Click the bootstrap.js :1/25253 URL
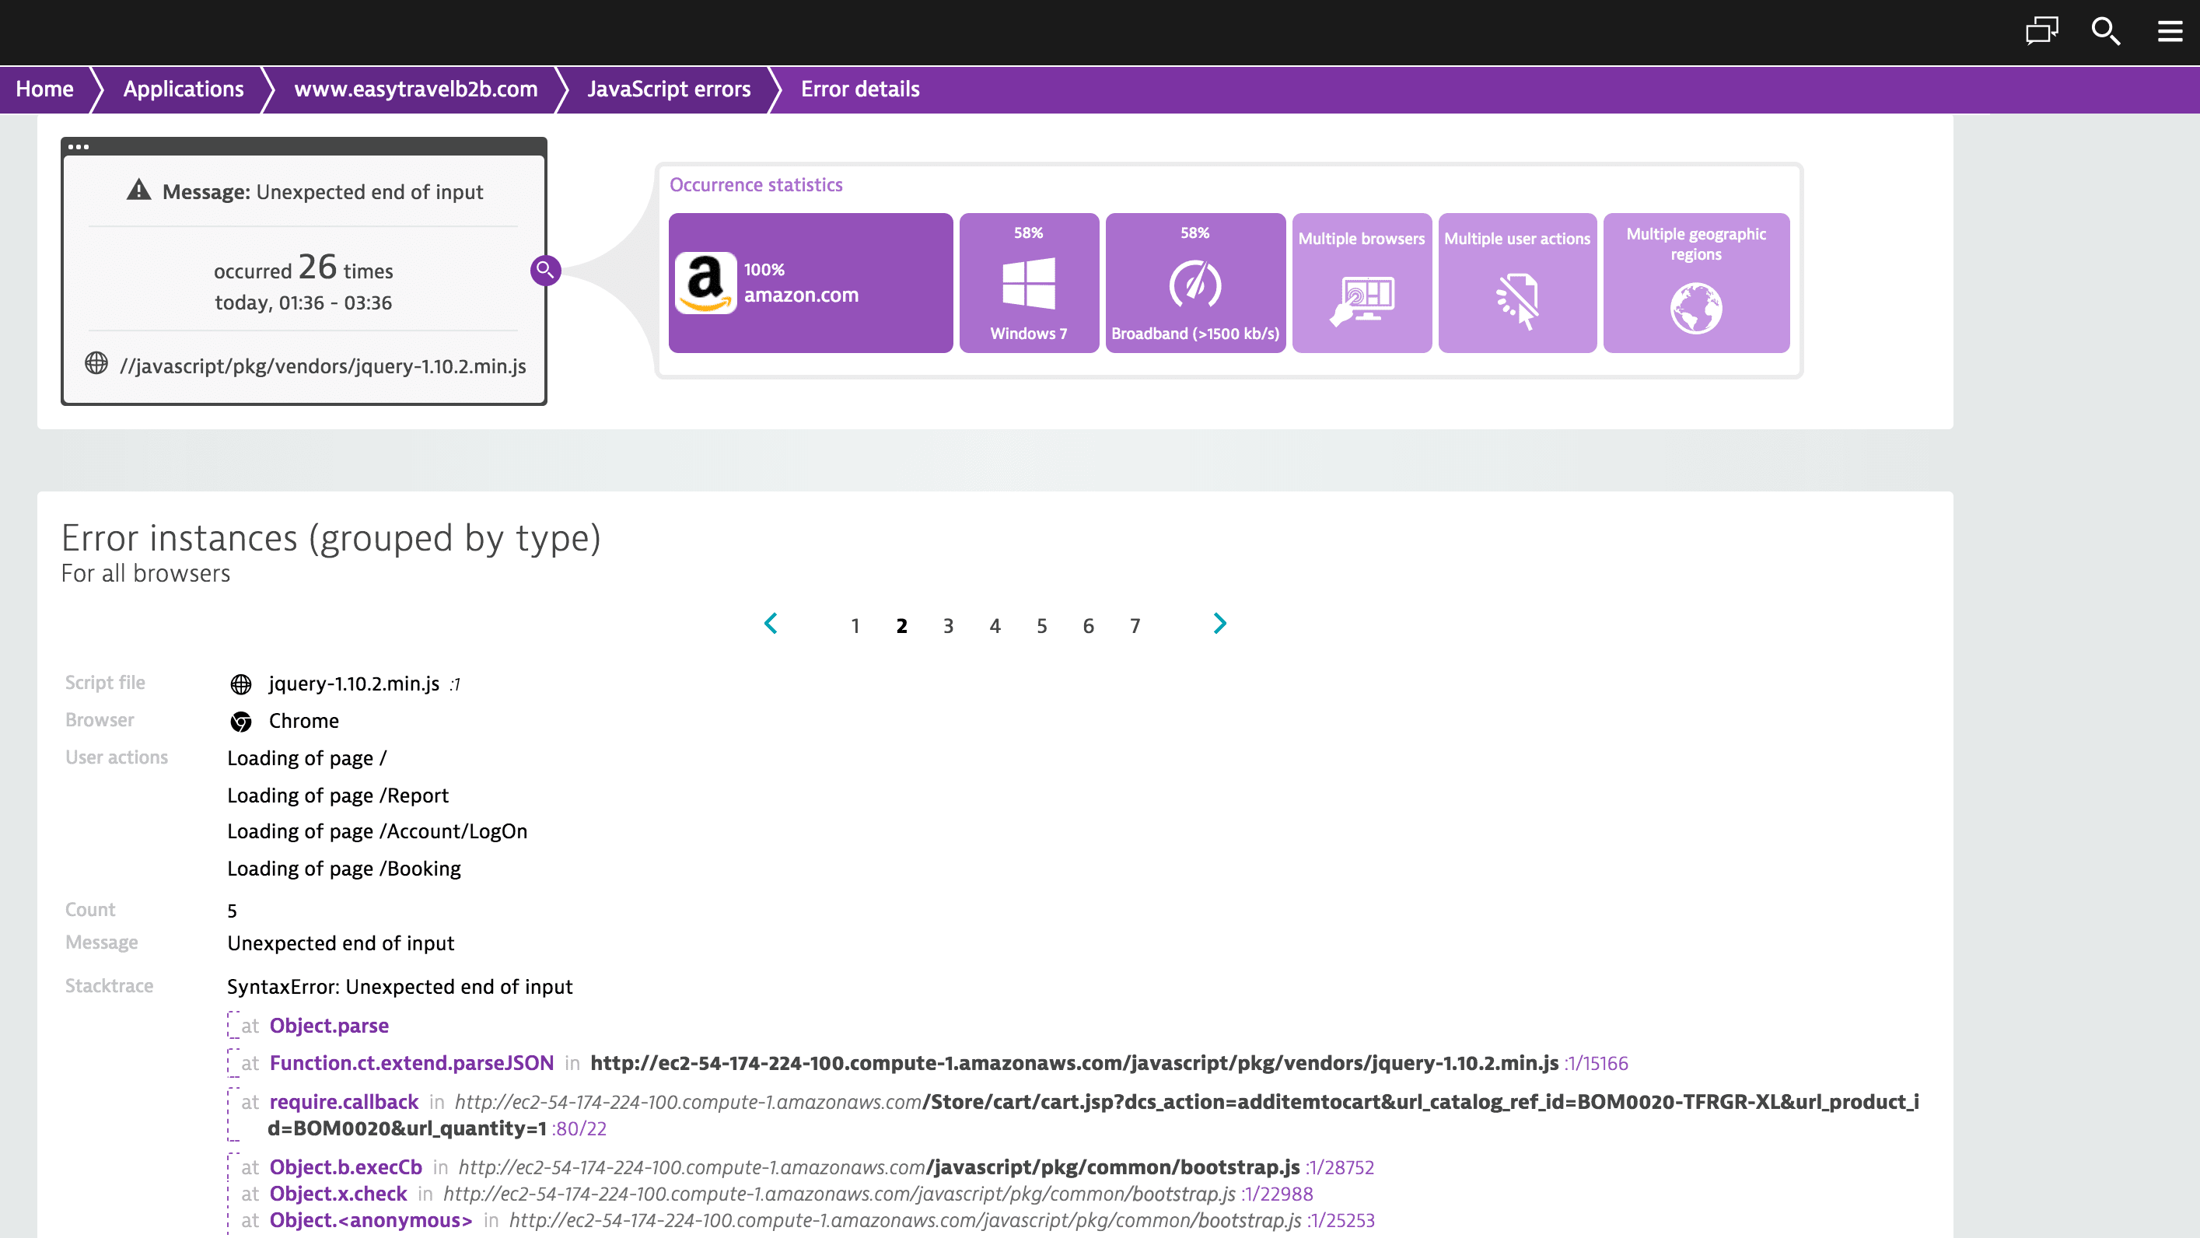Image resolution: width=2200 pixels, height=1238 pixels. click(942, 1219)
